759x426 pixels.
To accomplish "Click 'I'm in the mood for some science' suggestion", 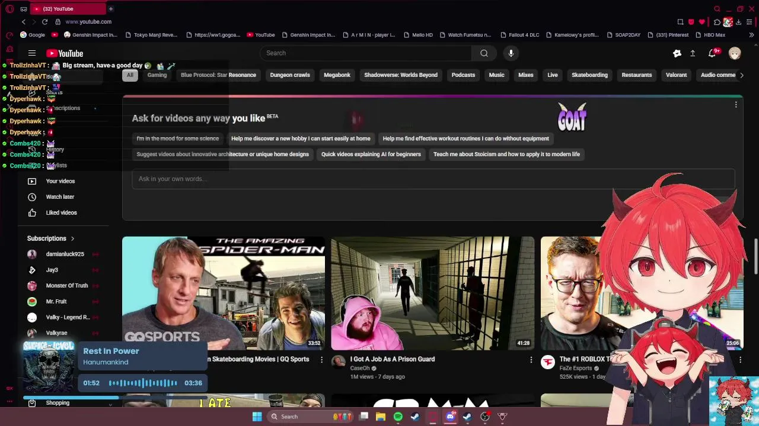I will tap(178, 138).
